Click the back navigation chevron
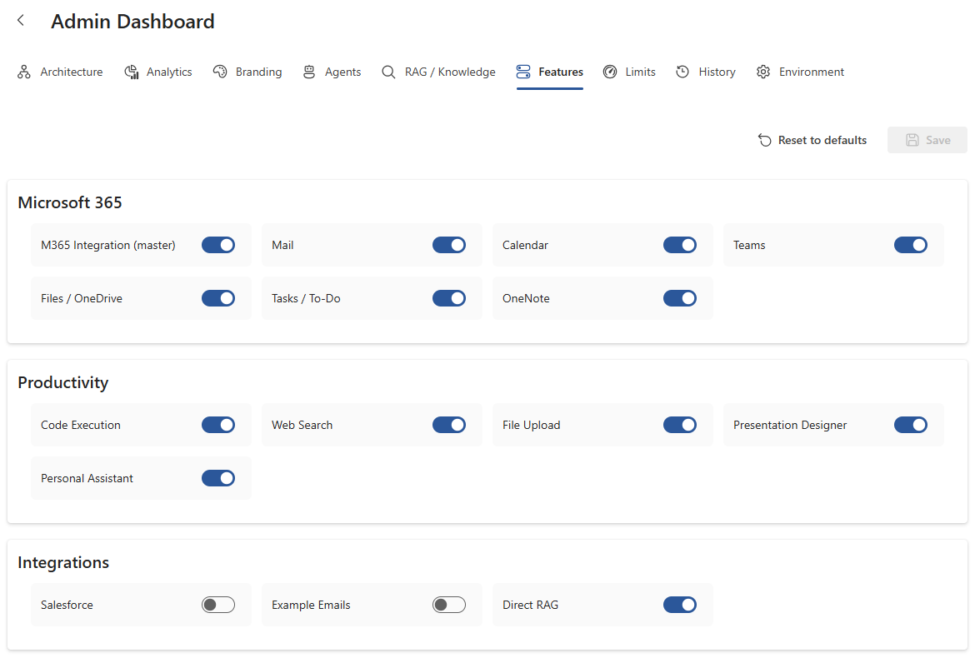The image size is (975, 658). click(x=20, y=21)
